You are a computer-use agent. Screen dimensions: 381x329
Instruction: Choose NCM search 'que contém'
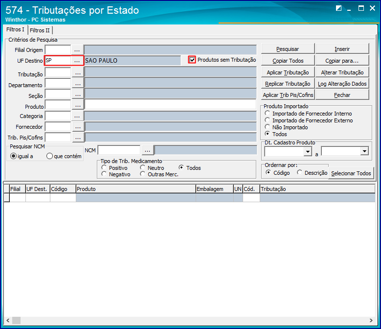pyautogui.click(x=49, y=156)
